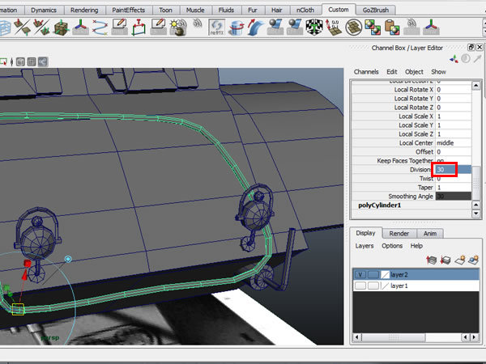Click the Taper value field
The image size is (486, 364).
[453, 188]
